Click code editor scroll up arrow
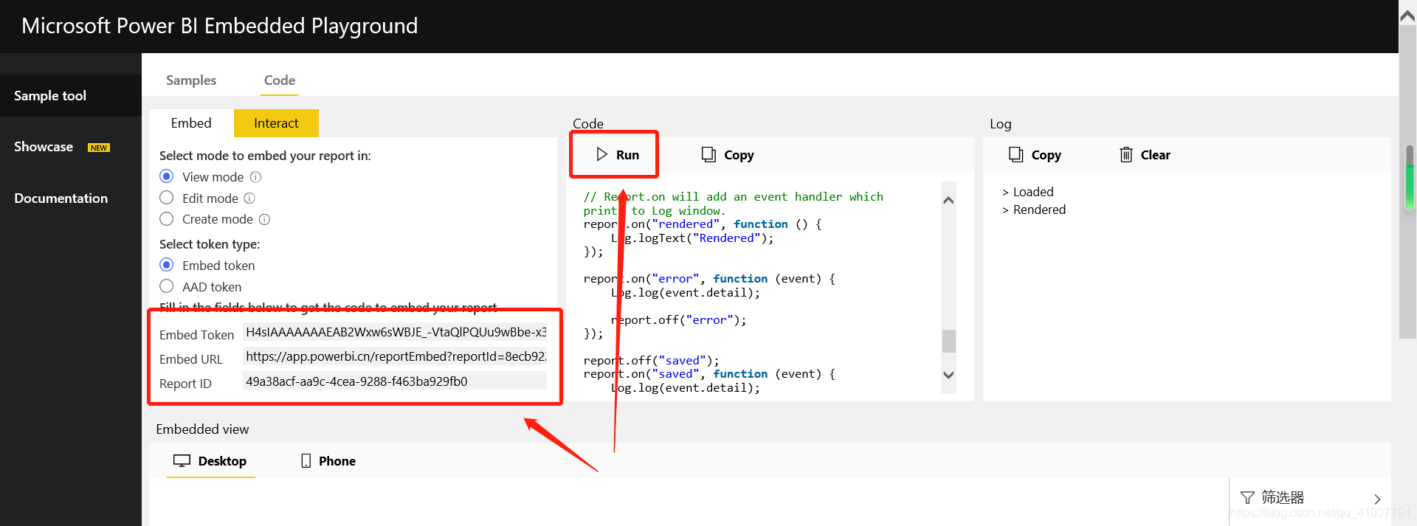Image resolution: width=1417 pixels, height=526 pixels. coord(949,200)
